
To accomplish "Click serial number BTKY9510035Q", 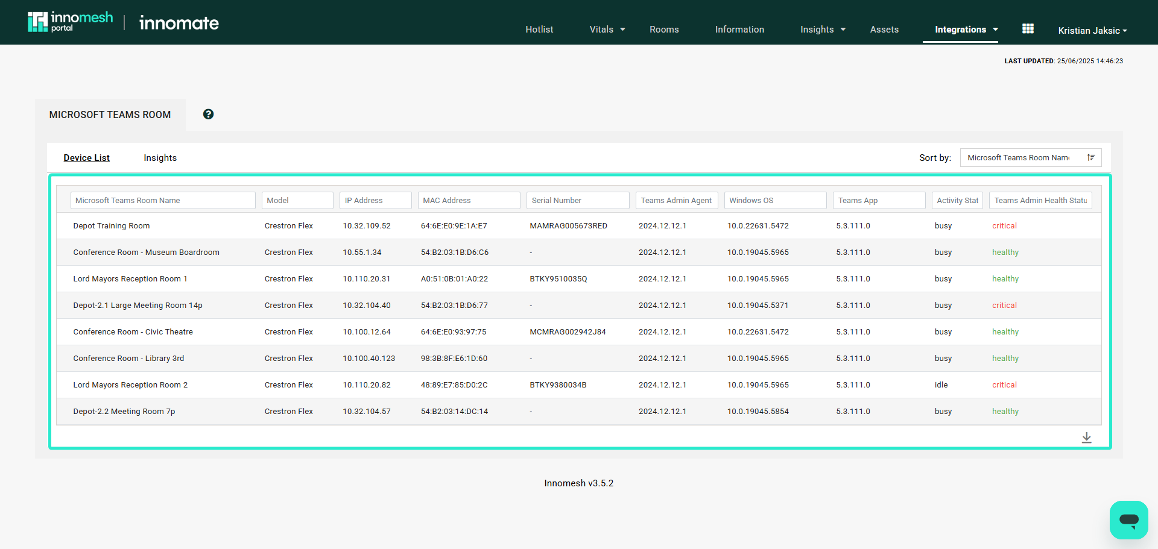I will (x=558, y=279).
